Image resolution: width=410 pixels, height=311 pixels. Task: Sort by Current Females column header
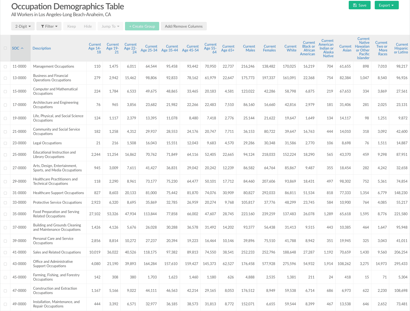tap(269, 48)
